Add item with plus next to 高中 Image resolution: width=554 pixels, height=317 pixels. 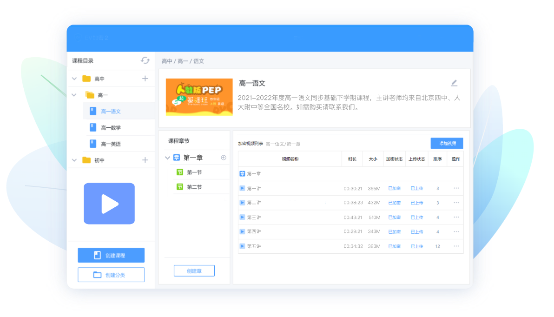145,79
